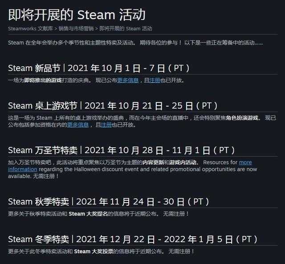Click the page title 即将开展的 Steam 活动
The width and height of the screenshot is (285, 264).
pyautogui.click(x=77, y=15)
